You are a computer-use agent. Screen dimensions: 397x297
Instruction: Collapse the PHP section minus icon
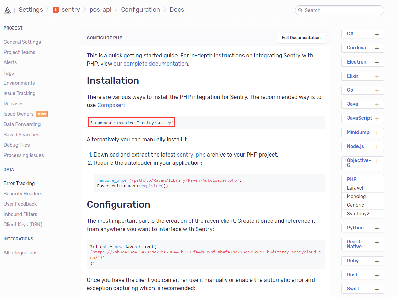click(x=377, y=180)
